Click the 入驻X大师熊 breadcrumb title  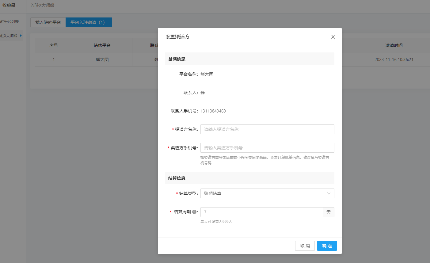click(x=42, y=5)
